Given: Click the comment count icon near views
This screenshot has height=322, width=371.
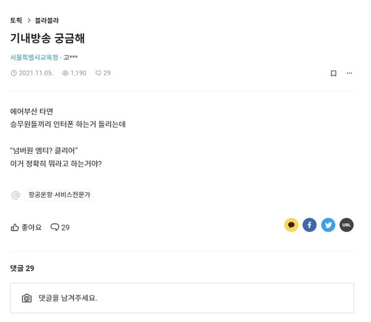Looking at the screenshot, I should pyautogui.click(x=98, y=73).
